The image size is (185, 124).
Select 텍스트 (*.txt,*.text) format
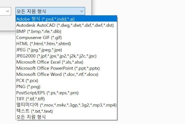coord(66,111)
